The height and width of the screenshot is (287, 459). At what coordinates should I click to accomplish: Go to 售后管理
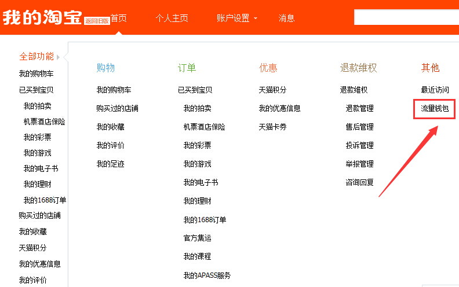(359, 127)
